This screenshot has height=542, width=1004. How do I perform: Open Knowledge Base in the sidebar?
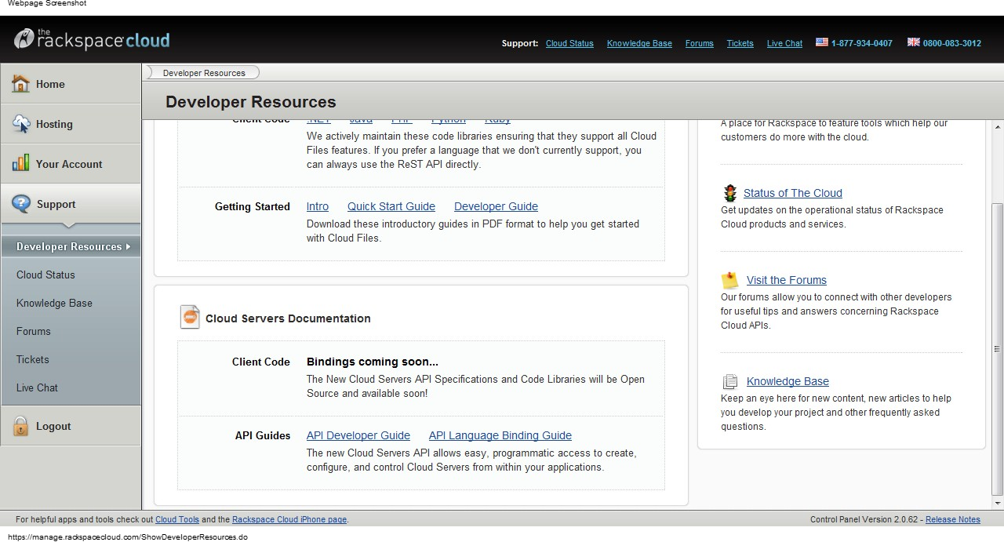(x=54, y=303)
